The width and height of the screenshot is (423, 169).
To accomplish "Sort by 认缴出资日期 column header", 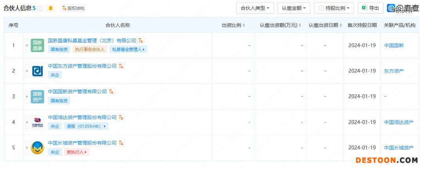I will [325, 25].
